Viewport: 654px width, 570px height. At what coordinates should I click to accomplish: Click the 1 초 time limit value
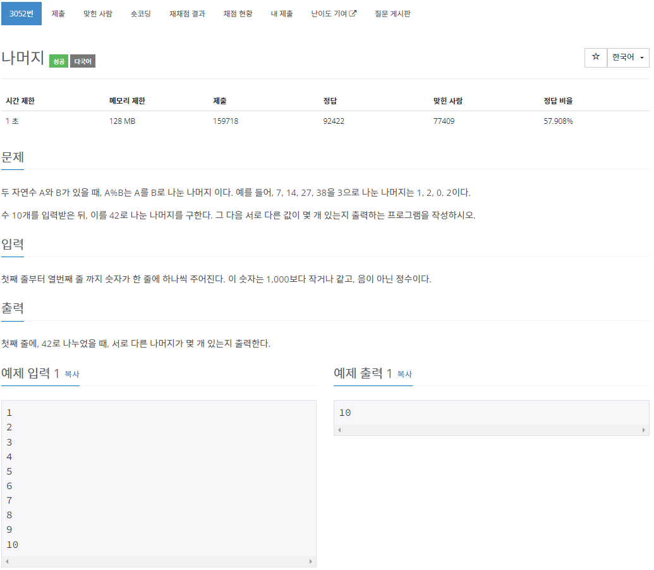[12, 121]
